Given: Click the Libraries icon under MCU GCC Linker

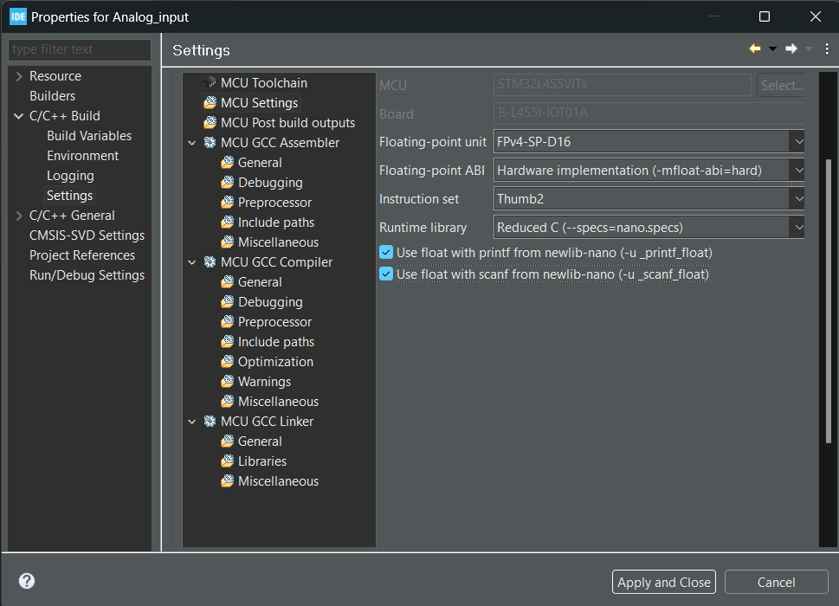Looking at the screenshot, I should (x=227, y=461).
